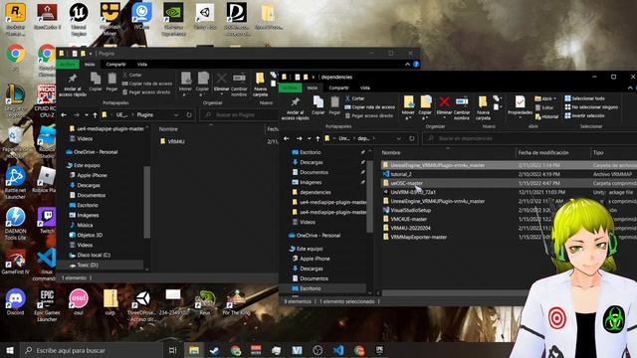Click Cambiar nombre in dependencies ribbon
Image resolution: width=637 pixels, height=358 pixels.
coord(462,108)
